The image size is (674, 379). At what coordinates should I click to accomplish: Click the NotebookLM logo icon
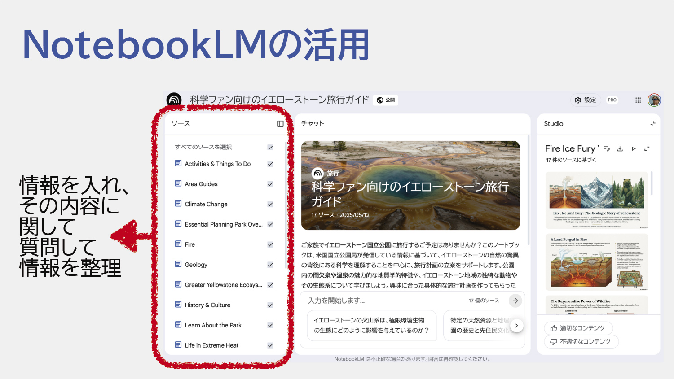174,100
